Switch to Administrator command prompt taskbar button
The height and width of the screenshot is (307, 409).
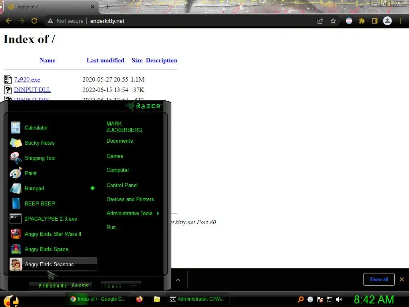pos(198,299)
